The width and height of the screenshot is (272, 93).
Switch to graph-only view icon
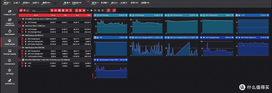coord(28,10)
